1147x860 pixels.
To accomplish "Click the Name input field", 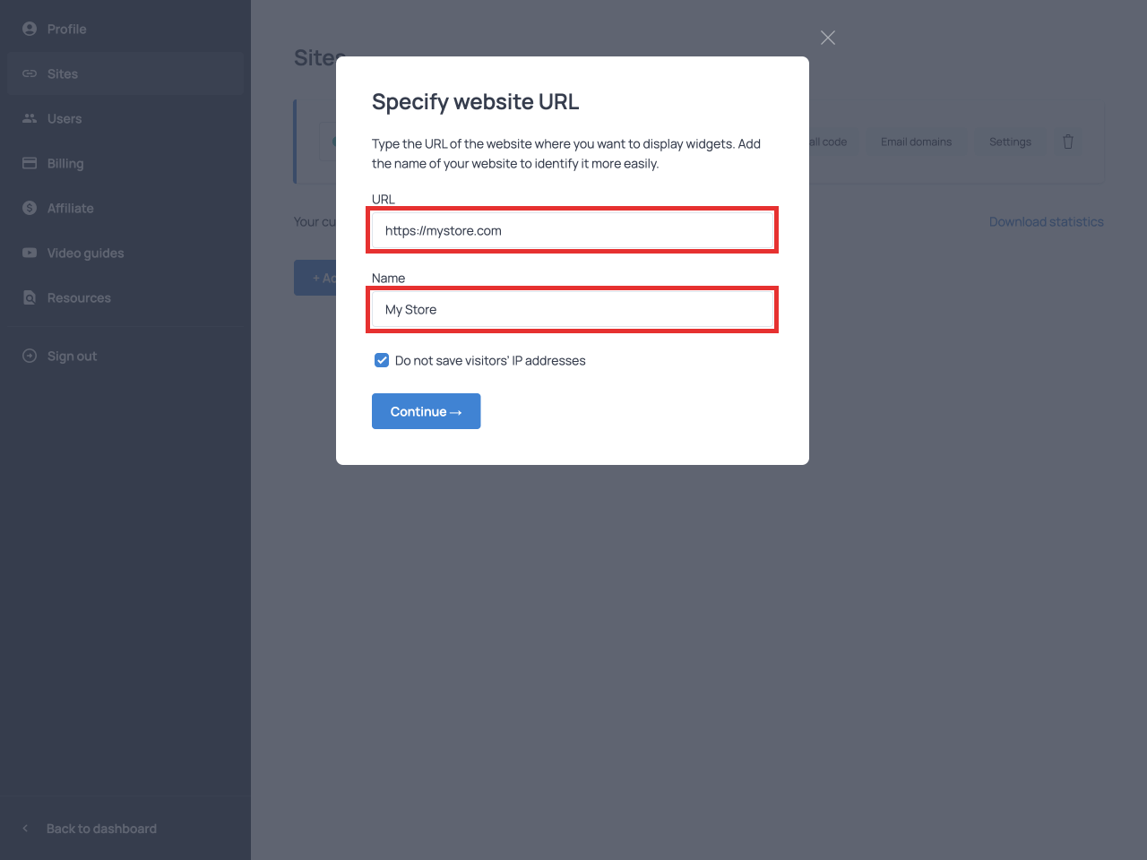I will (x=573, y=309).
